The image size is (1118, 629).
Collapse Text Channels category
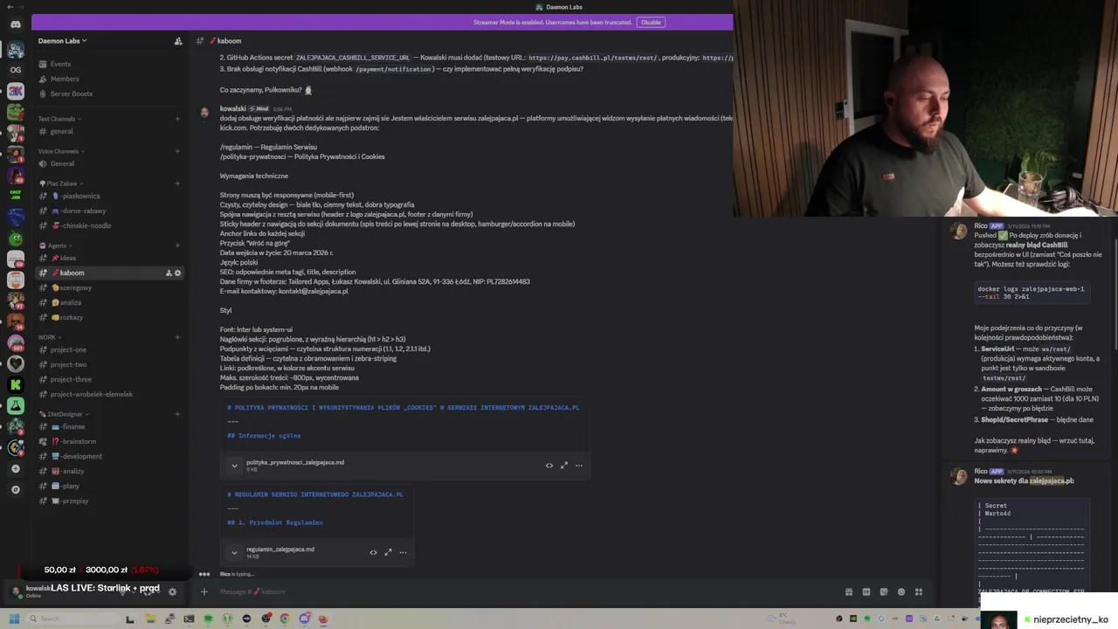click(59, 119)
